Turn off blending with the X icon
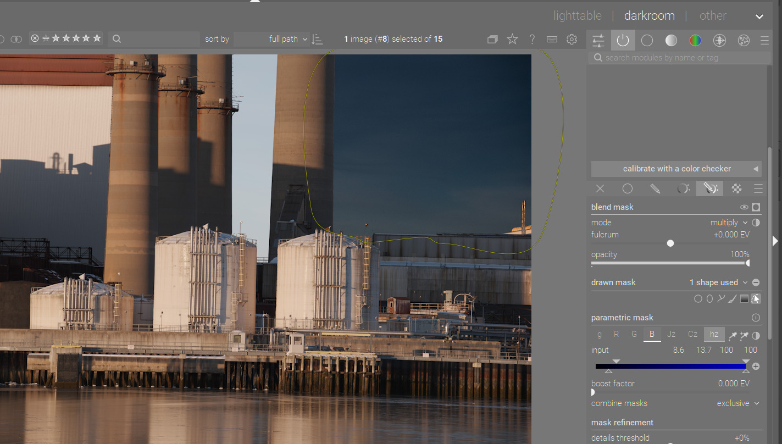This screenshot has height=444, width=782. [x=600, y=188]
